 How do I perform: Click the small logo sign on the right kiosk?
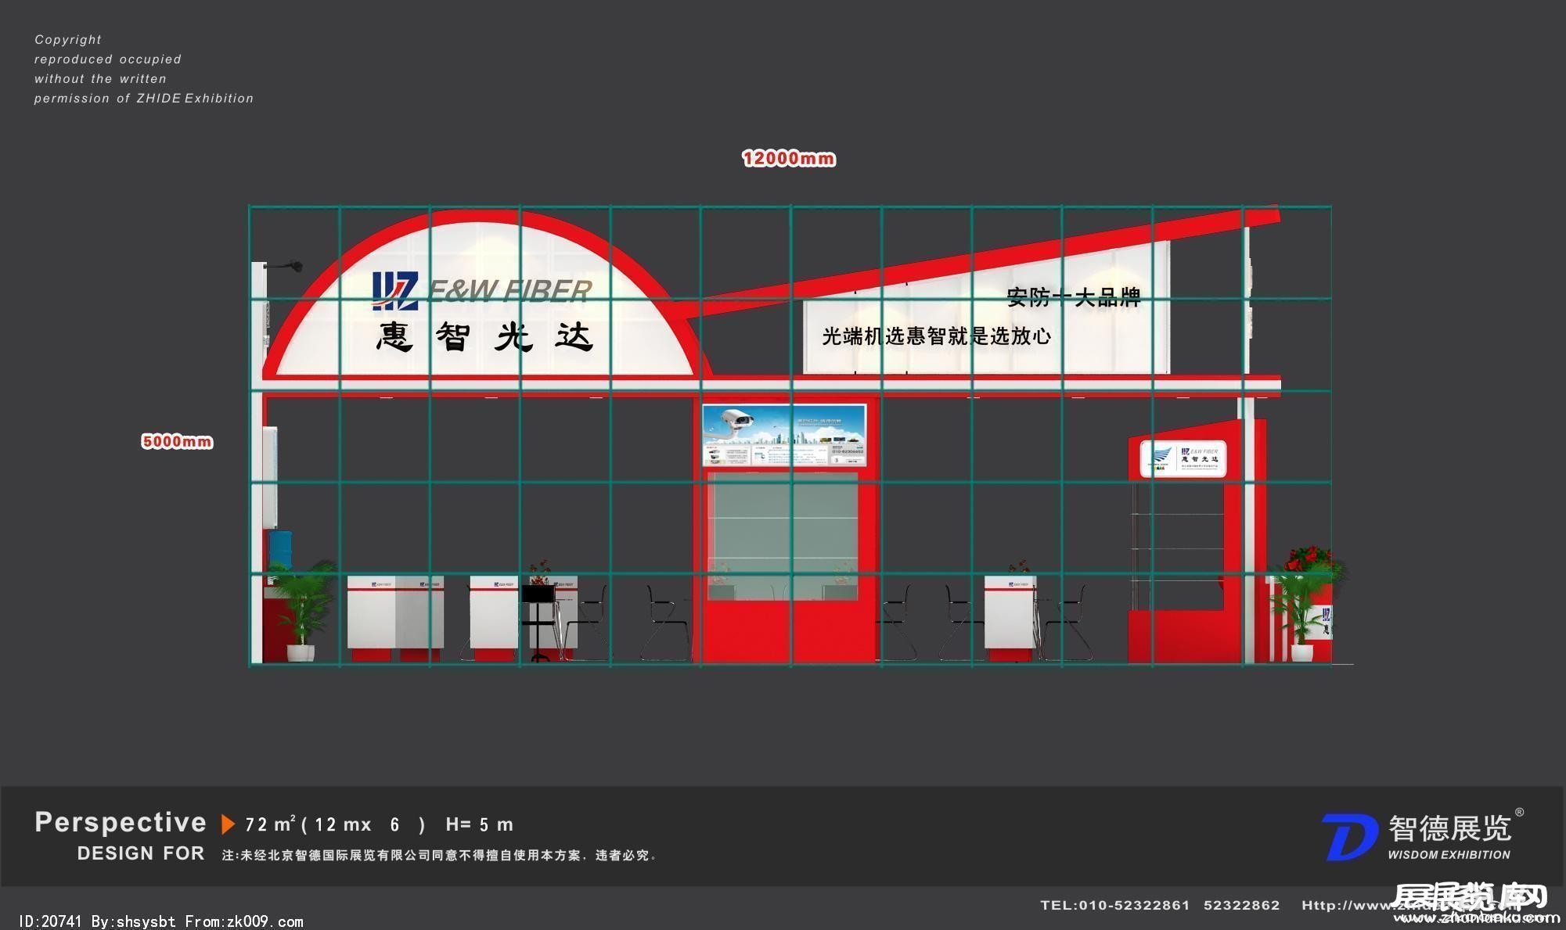1183,458
